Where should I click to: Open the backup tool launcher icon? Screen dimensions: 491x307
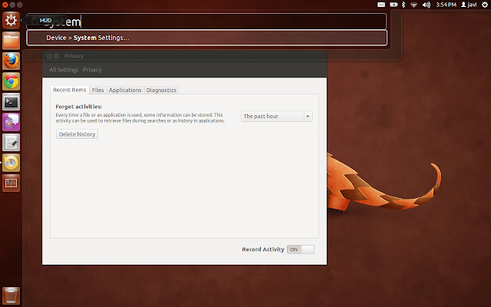(x=11, y=163)
